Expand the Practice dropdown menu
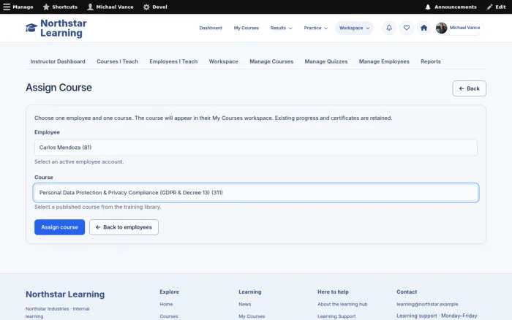Viewport: 512px width, 320px height. 315,28
